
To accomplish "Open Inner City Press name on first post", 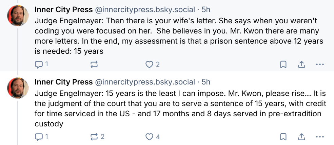I will coord(64,10).
